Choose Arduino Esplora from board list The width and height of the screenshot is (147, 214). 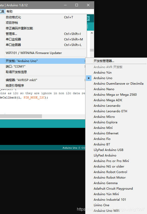tap(116, 122)
